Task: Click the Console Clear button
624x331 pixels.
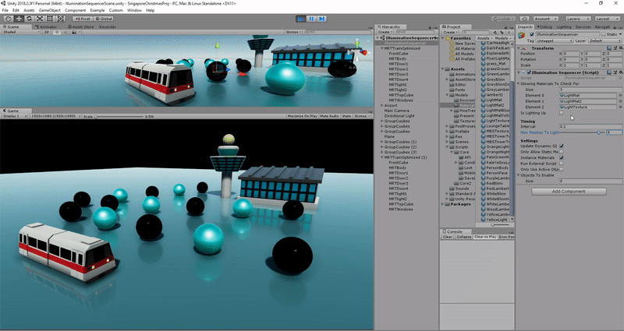Action: pos(447,237)
